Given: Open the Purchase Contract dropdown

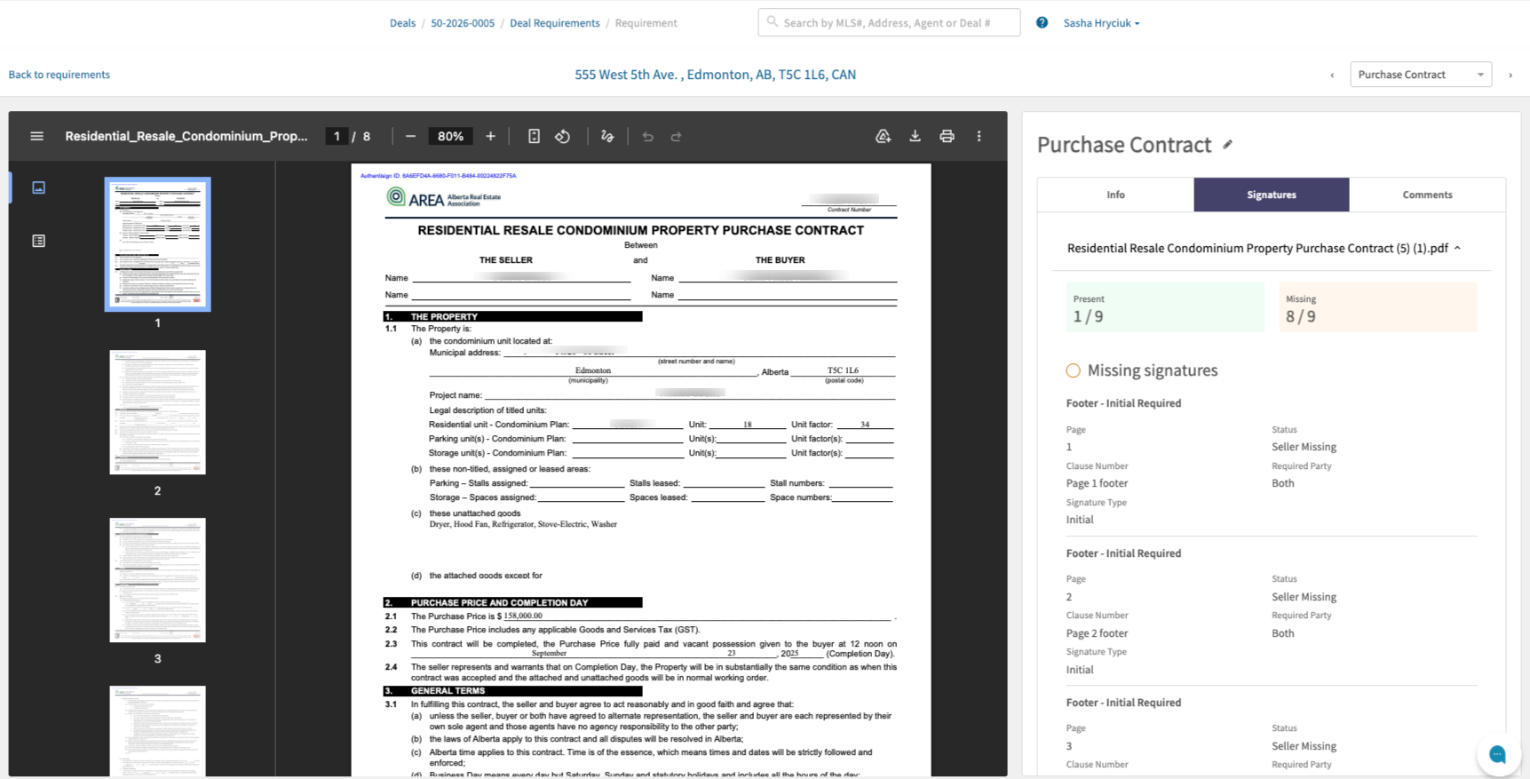Looking at the screenshot, I should click(x=1420, y=75).
